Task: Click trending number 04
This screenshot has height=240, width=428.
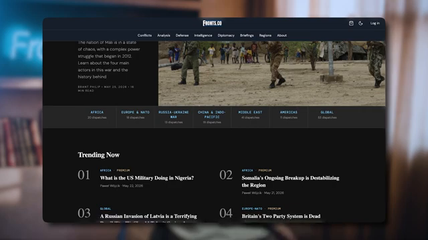Action: pos(226,213)
